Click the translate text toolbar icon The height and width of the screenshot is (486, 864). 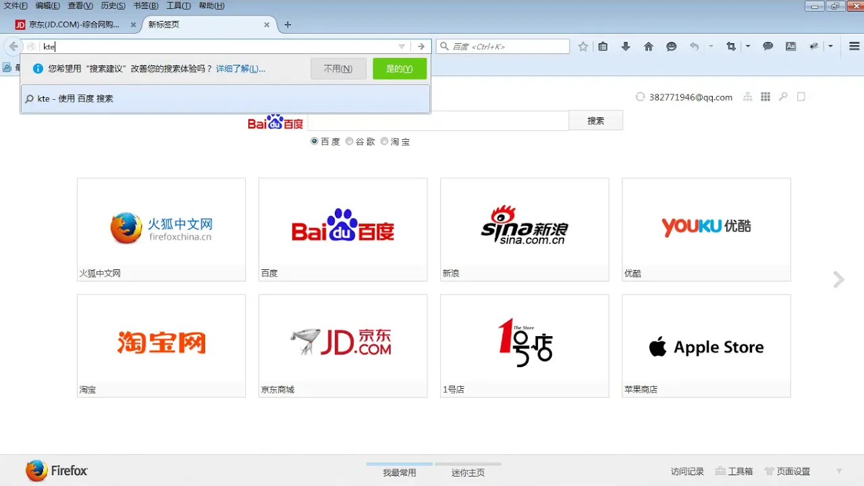point(790,47)
